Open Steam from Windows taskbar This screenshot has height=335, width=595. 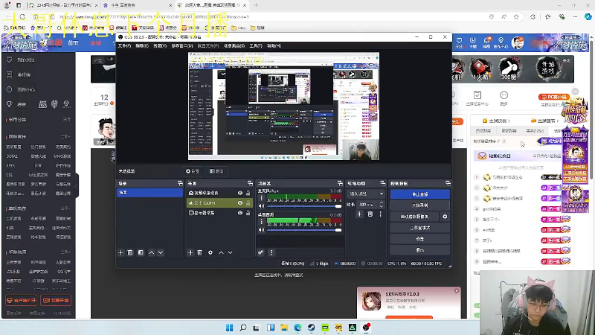click(311, 328)
